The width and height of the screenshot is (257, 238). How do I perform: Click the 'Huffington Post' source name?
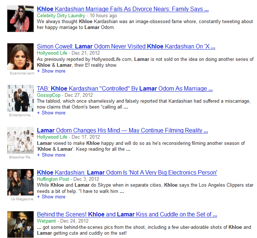click(53, 179)
